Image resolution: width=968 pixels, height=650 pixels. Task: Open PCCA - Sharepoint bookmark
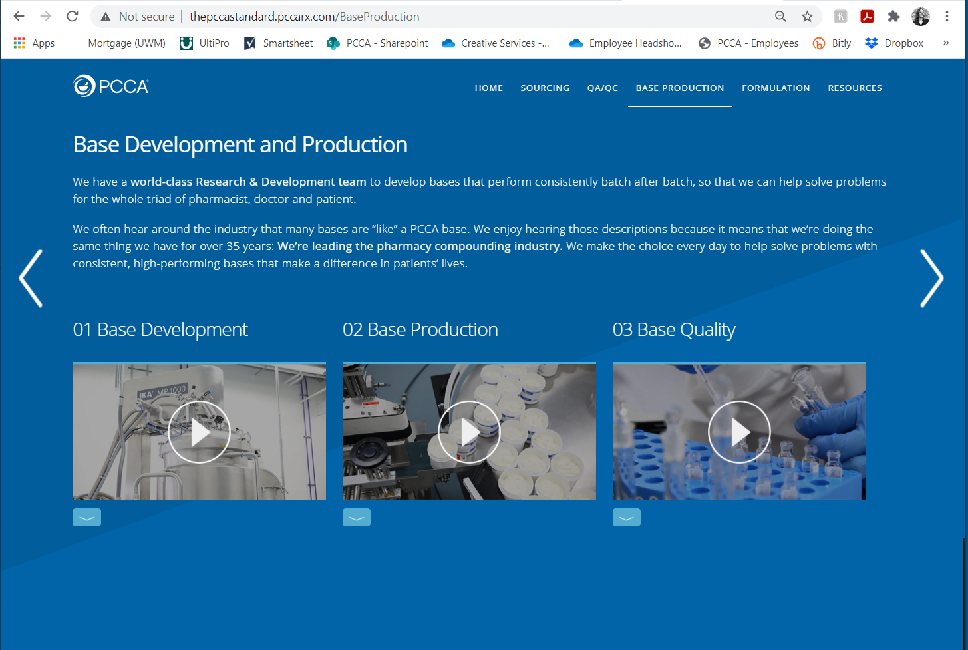[377, 43]
